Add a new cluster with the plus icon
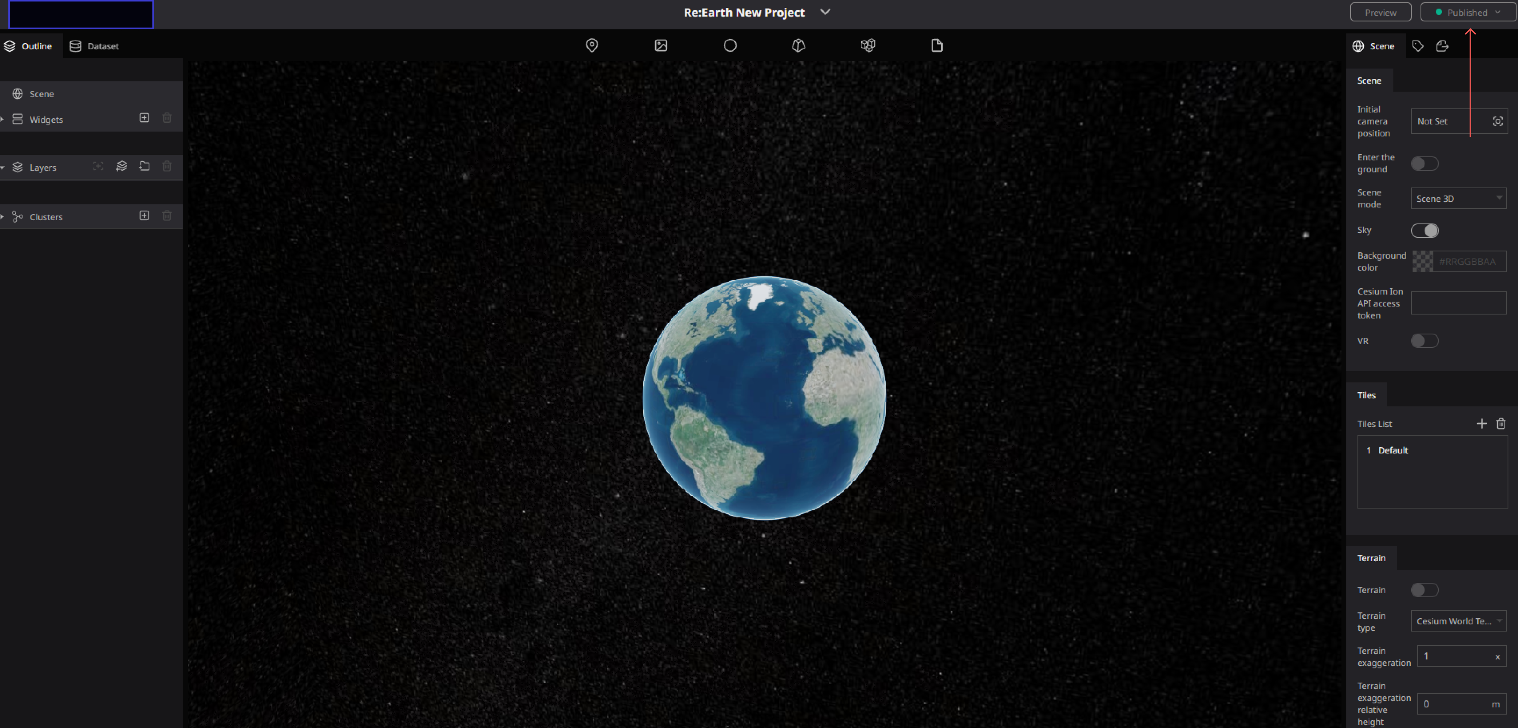 144,216
